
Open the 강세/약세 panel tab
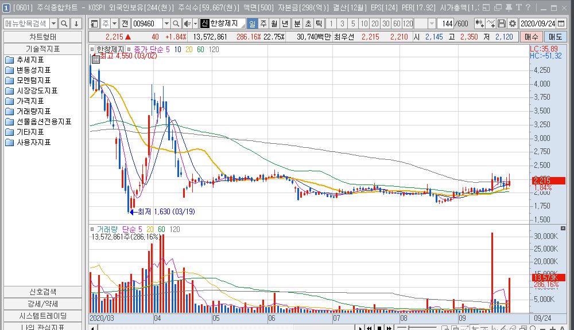coord(43,304)
